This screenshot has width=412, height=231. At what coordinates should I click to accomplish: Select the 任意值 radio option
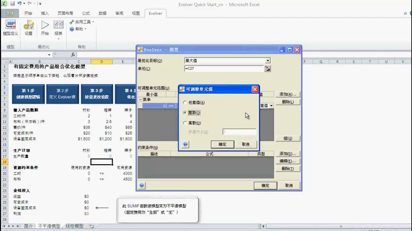[185, 103]
